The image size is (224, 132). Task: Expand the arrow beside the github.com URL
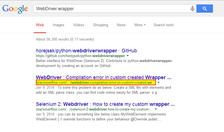(128, 56)
